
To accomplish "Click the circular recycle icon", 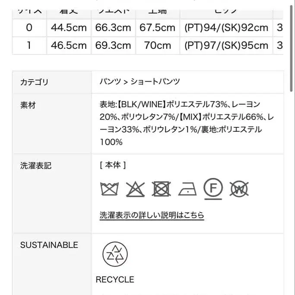I will [x=115, y=254].
